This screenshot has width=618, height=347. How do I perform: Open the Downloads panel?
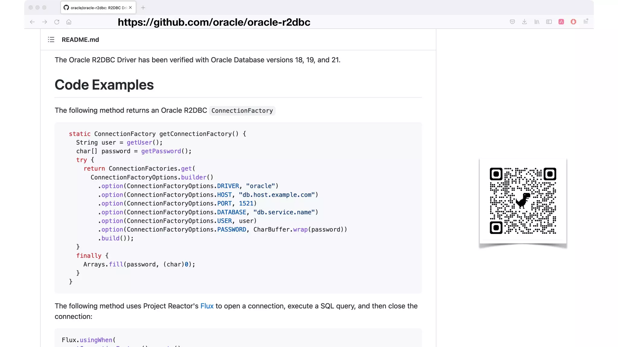click(x=524, y=22)
